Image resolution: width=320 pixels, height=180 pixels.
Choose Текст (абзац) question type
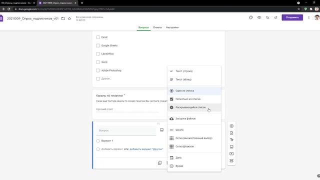pyautogui.click(x=194, y=79)
